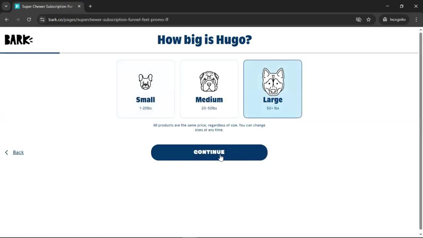This screenshot has width=423, height=238.
Task: Click the bulldog Small dog icon
Action: (145, 82)
